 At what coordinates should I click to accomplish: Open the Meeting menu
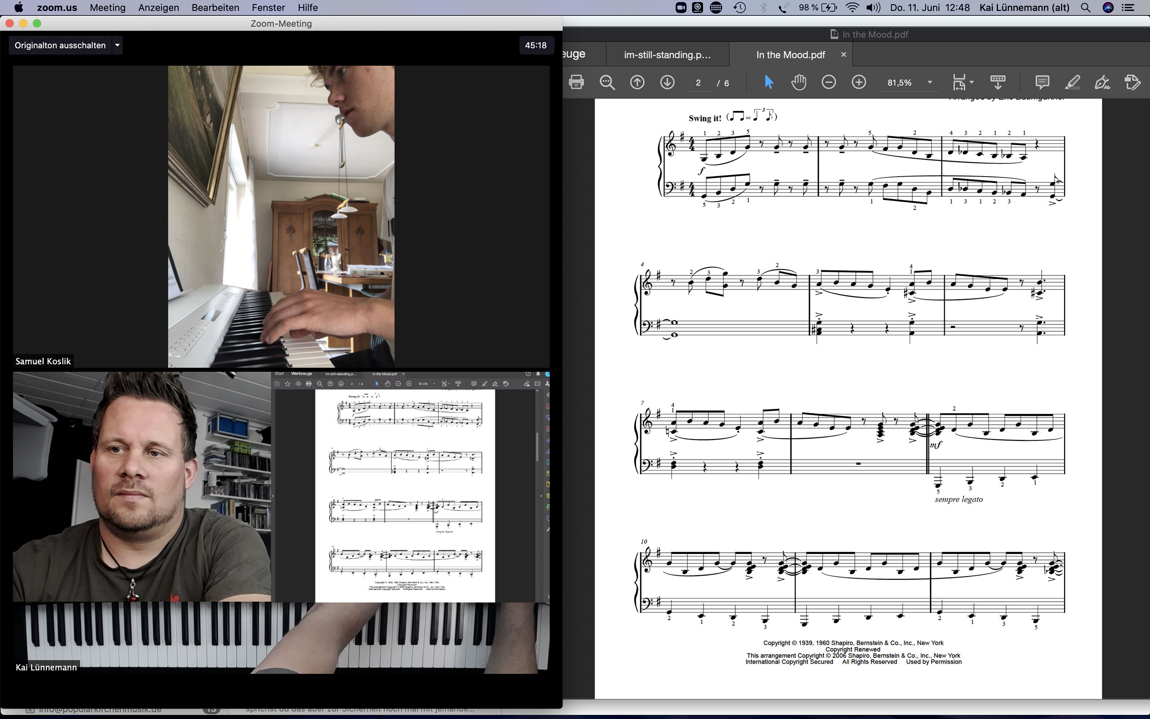coord(107,8)
